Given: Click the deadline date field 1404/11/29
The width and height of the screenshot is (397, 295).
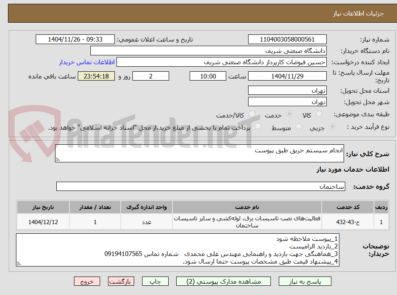Looking at the screenshot, I should 287,76.
